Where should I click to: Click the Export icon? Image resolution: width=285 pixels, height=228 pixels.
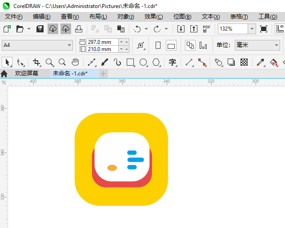pos(194,29)
